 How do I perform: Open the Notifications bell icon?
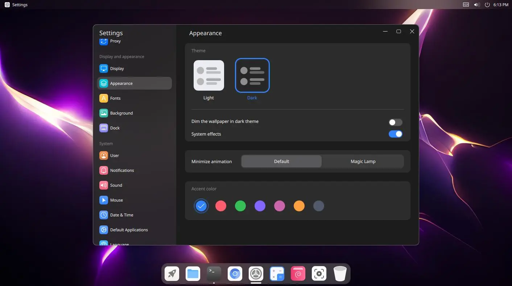(104, 170)
